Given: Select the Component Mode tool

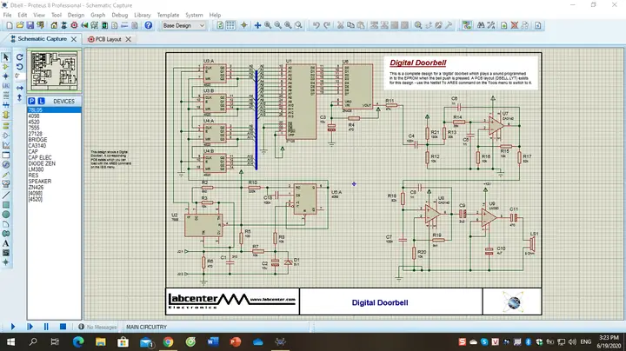Looking at the screenshot, I should [6, 67].
